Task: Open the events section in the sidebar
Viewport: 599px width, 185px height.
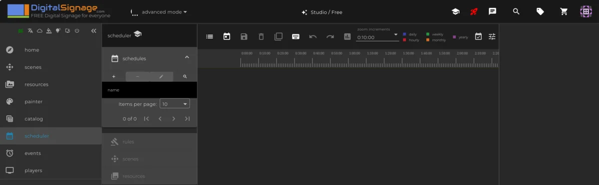Action: [50, 153]
